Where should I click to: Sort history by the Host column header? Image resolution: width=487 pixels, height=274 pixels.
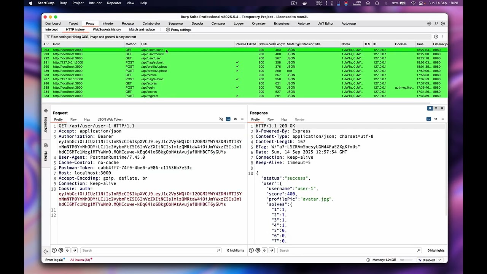click(x=88, y=44)
